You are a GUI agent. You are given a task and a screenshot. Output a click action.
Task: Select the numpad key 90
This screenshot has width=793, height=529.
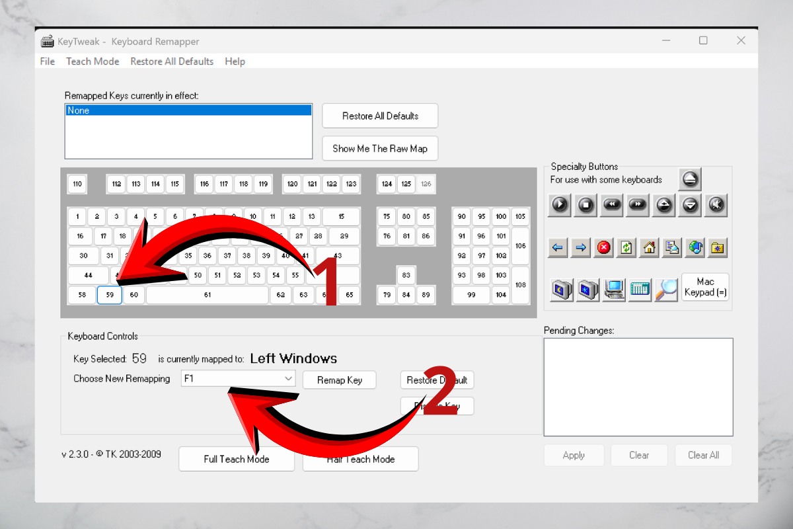click(462, 216)
